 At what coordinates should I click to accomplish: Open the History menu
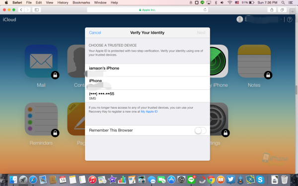click(63, 2)
